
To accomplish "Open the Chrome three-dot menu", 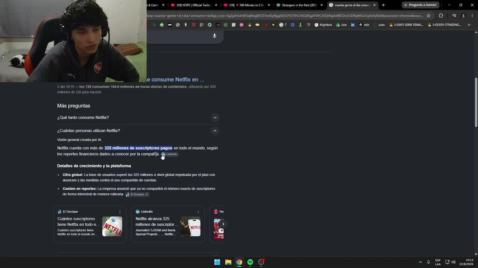I will 472,16.
